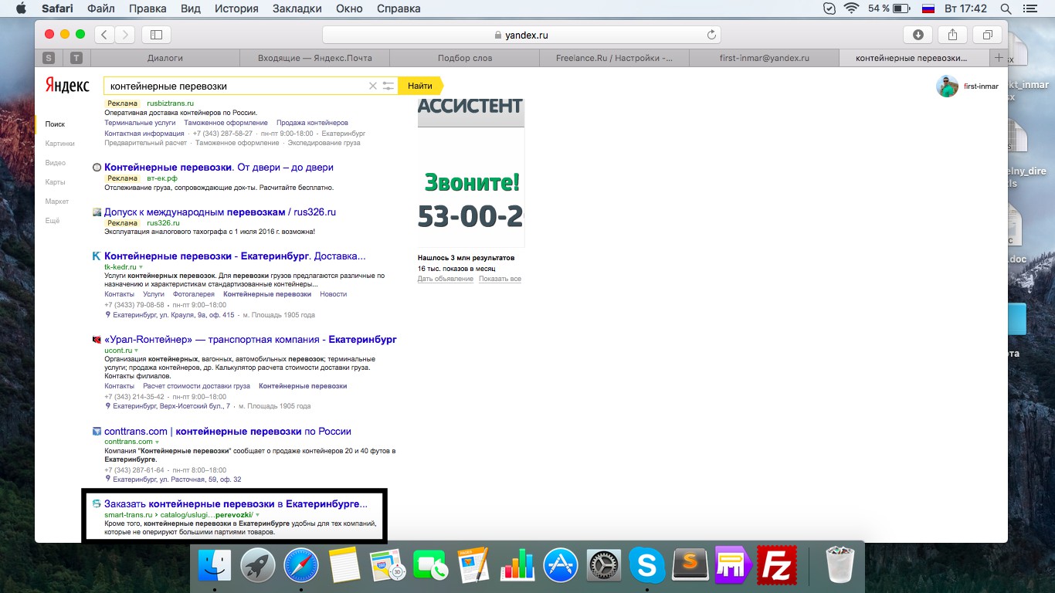This screenshot has height=593, width=1055.
Task: Switch to the Подбор слов tab
Action: click(x=464, y=58)
